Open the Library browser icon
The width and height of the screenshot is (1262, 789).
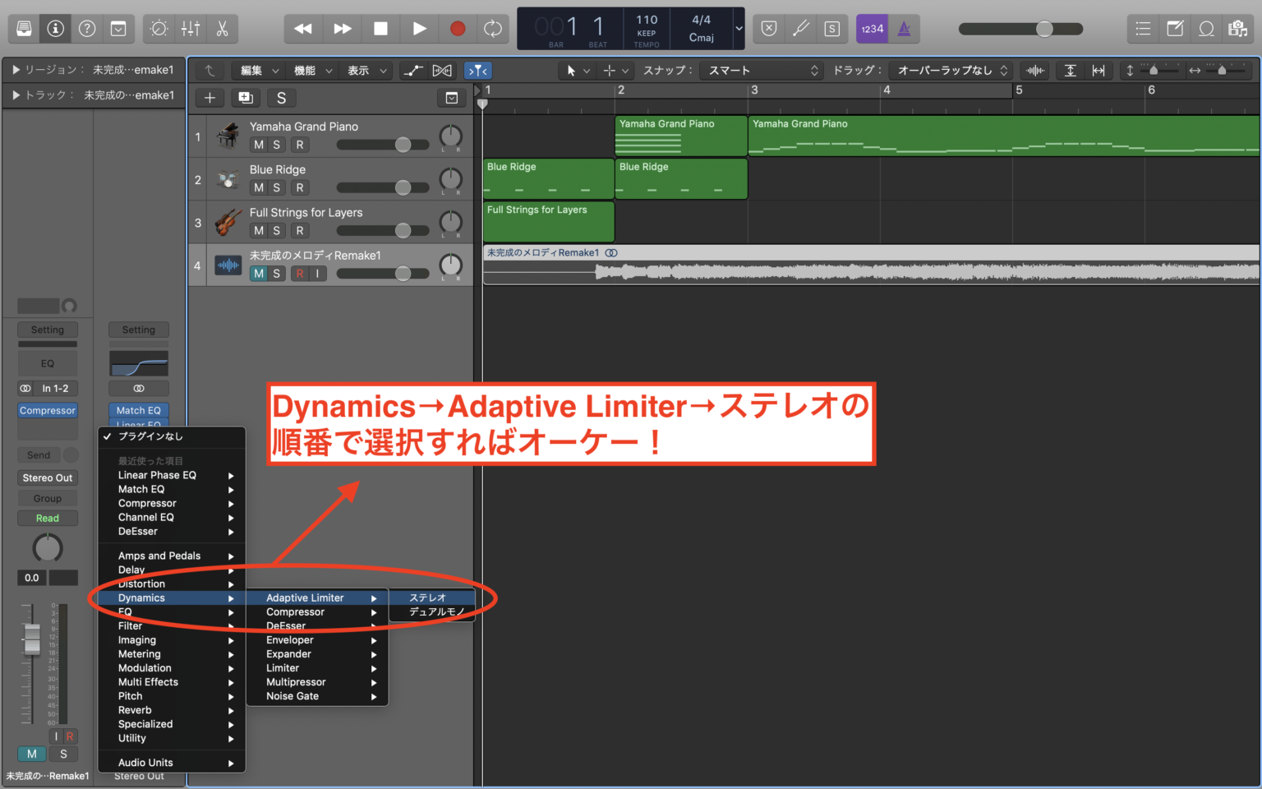click(x=23, y=28)
